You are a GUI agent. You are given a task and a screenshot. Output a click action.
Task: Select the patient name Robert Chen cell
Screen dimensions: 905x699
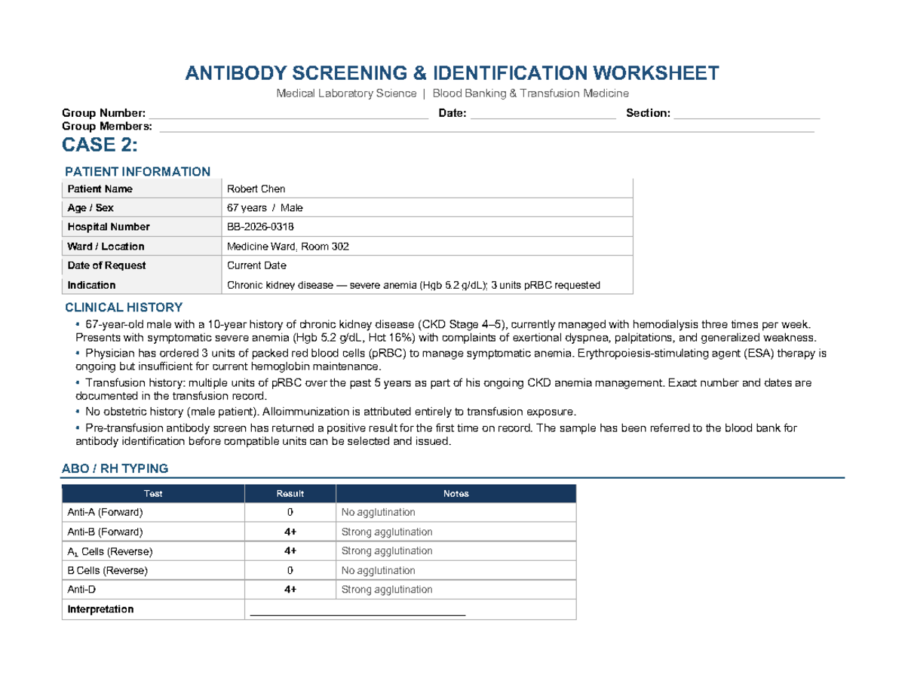point(256,189)
